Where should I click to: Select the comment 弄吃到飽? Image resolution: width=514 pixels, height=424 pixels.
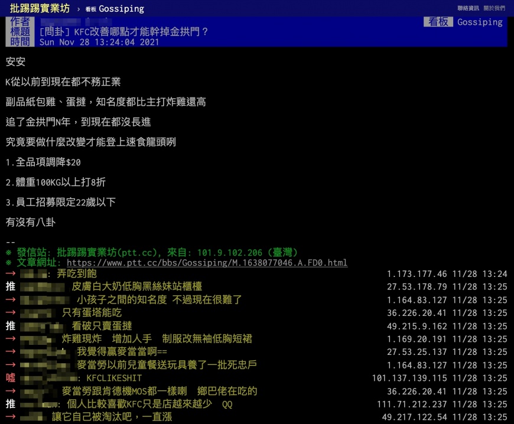pyautogui.click(x=77, y=273)
